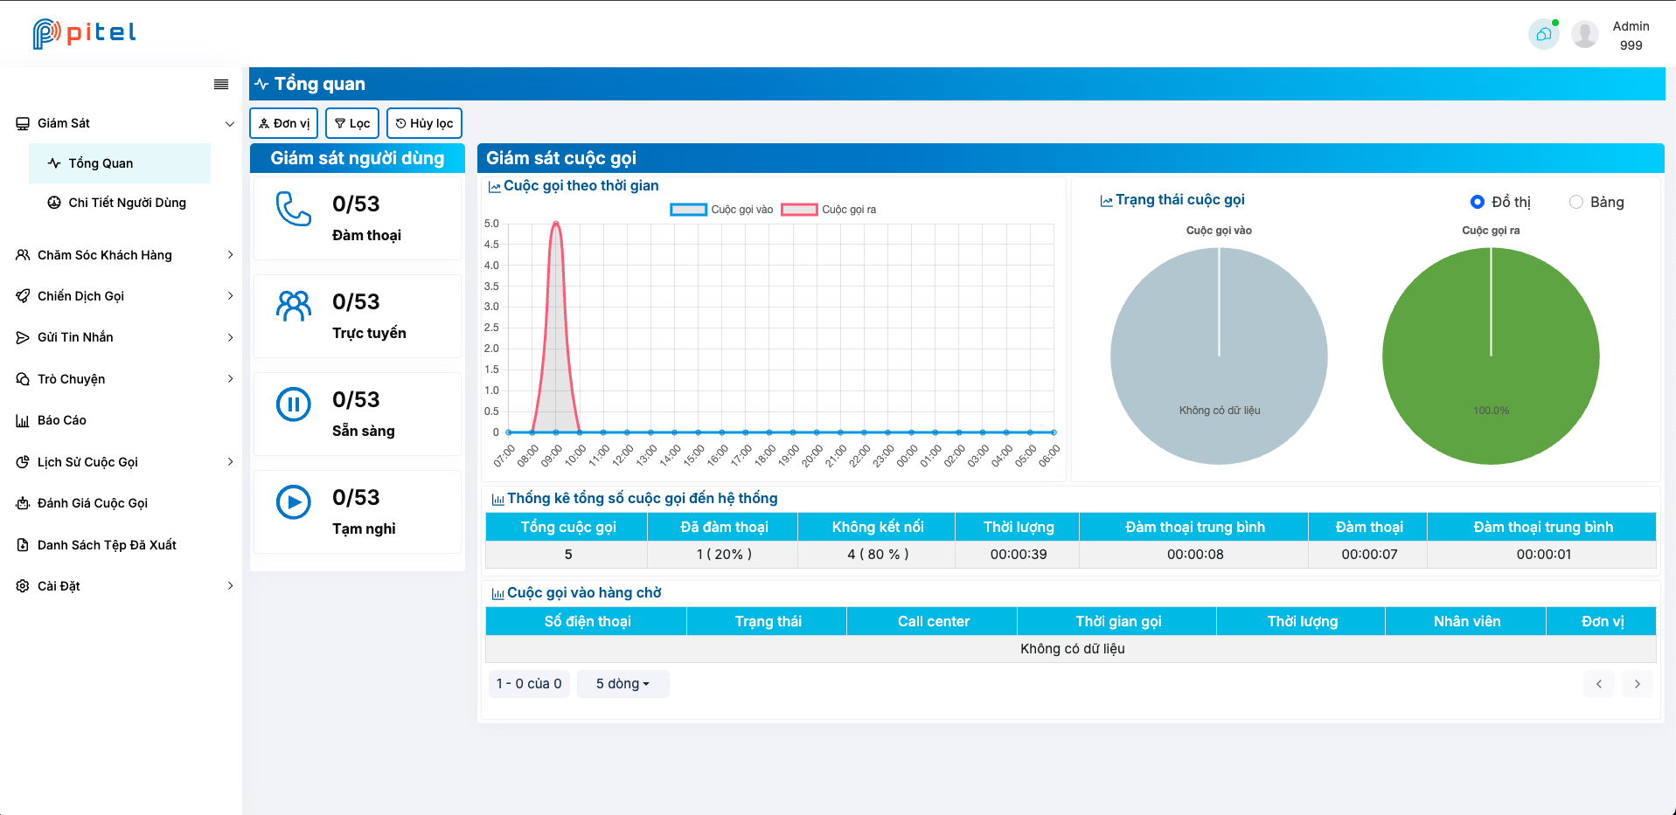The height and width of the screenshot is (815, 1676).
Task: Expand Chăm Sóc Khách Hàng chevron
Action: [230, 255]
